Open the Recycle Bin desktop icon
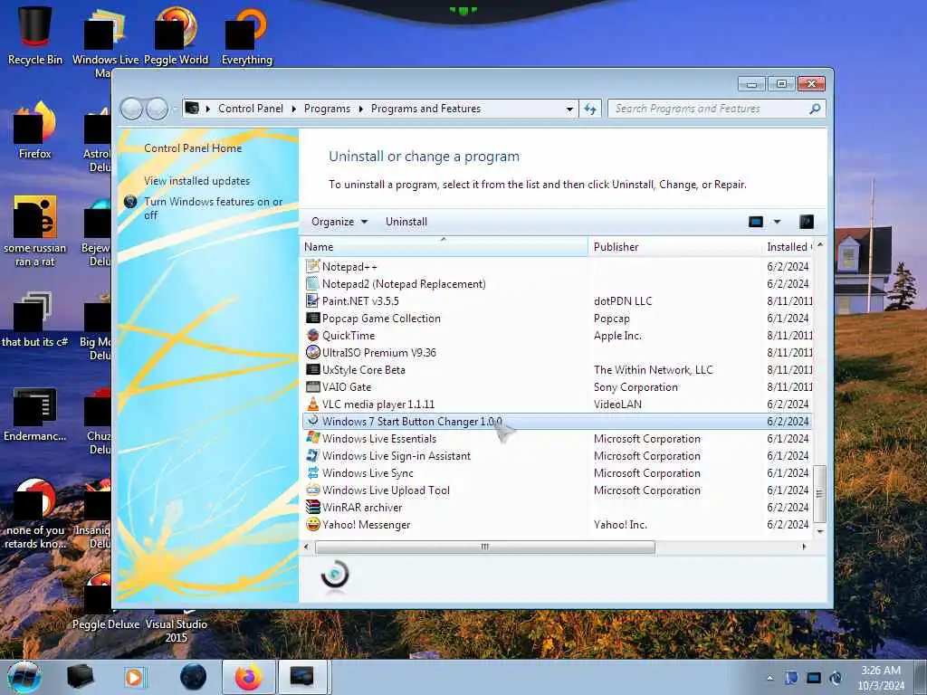Viewport: 927px width, 695px height. tap(35, 35)
